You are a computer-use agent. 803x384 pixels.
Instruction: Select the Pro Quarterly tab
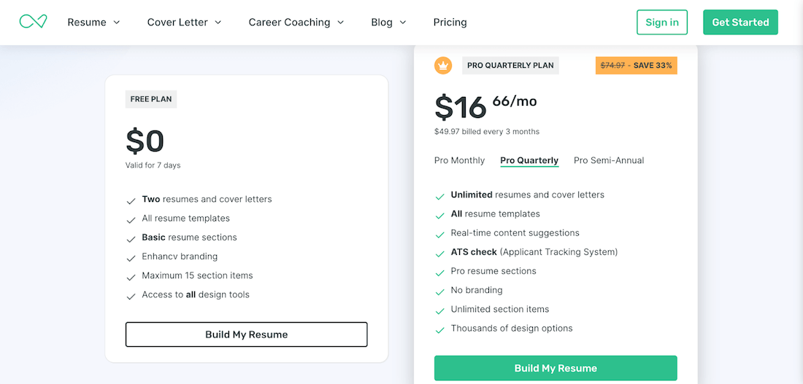click(x=529, y=160)
